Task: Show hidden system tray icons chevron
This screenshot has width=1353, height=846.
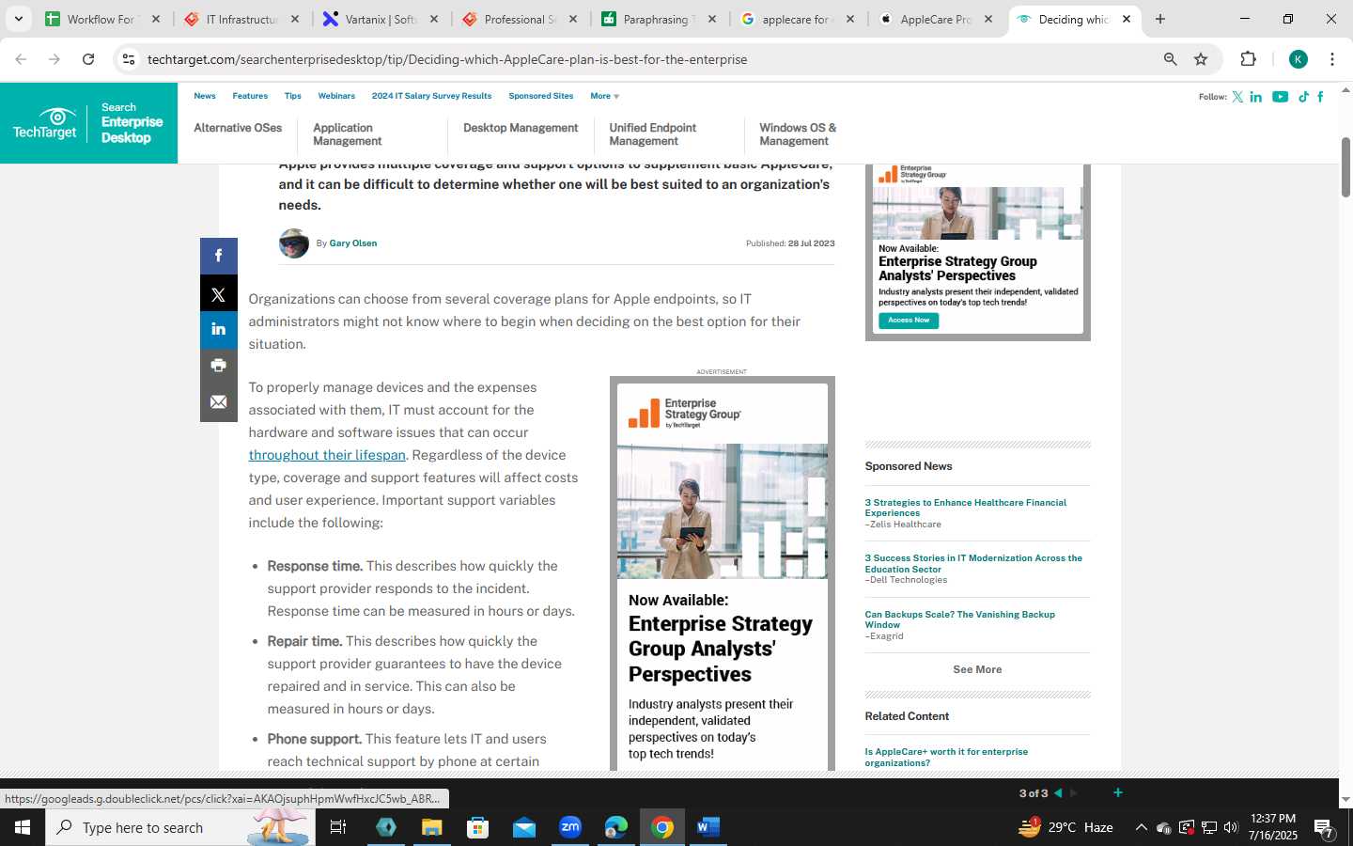Action: [x=1141, y=827]
